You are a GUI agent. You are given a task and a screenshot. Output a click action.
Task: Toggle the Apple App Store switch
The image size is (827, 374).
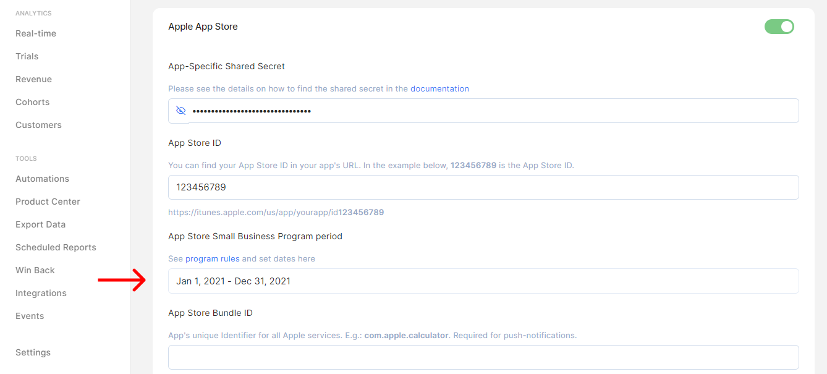point(779,27)
